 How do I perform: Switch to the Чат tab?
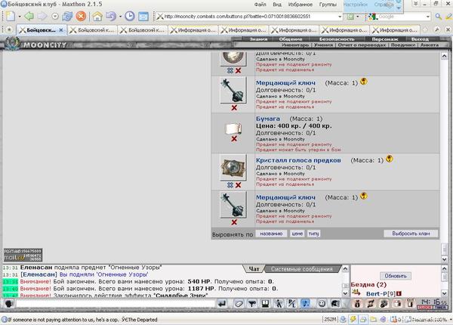tap(254, 269)
